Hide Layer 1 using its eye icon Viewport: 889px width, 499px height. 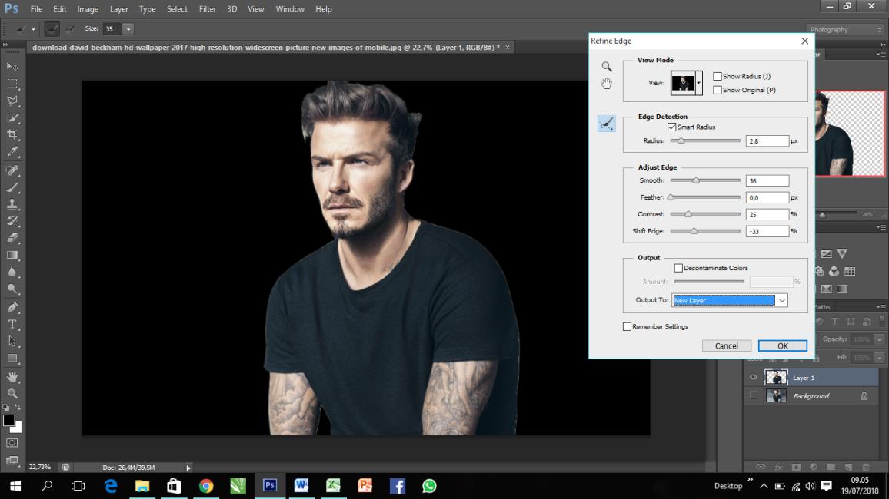click(754, 378)
